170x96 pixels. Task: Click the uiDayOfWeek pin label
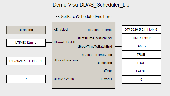(64, 79)
